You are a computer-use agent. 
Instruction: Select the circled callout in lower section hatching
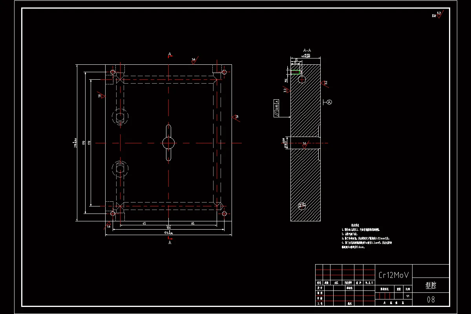(x=302, y=205)
